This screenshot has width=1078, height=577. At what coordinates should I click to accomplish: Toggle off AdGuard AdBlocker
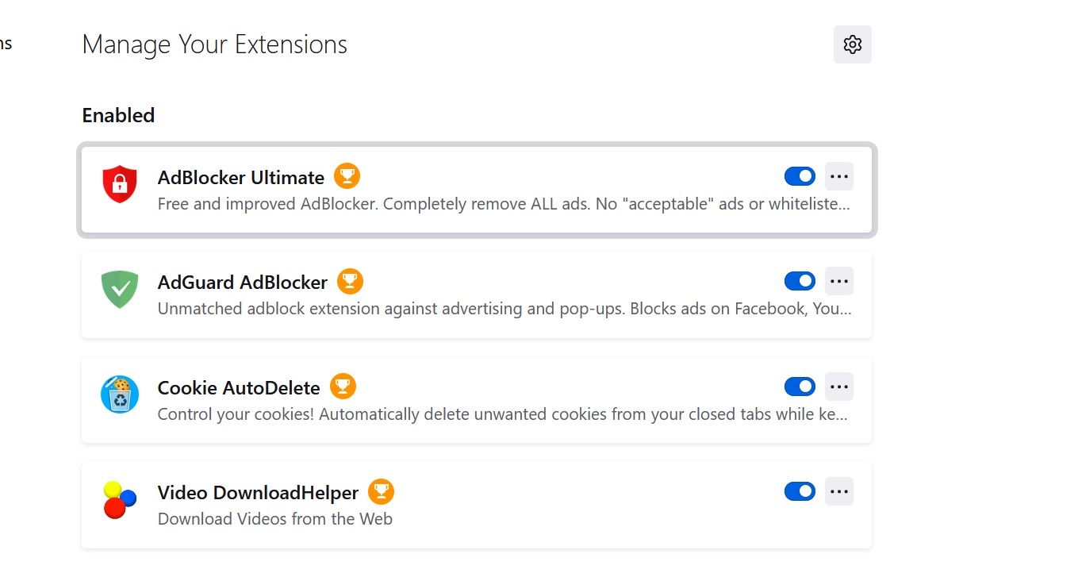coord(800,281)
